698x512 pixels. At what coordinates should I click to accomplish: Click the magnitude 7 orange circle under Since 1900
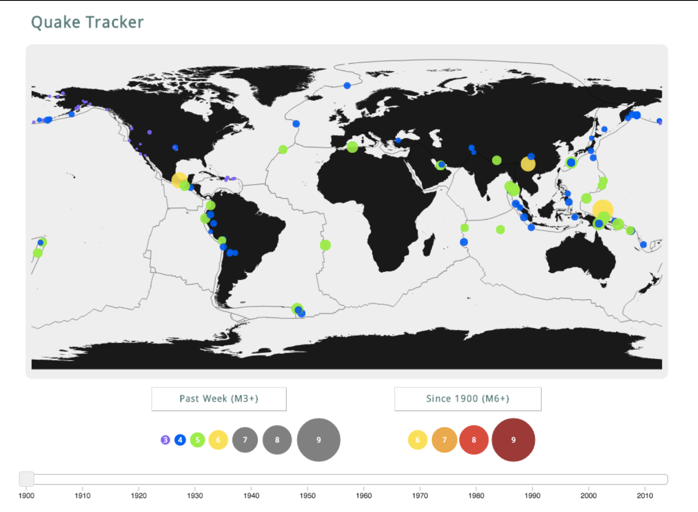tap(444, 440)
